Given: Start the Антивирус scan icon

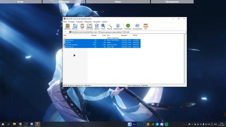Looking at the screenshot, I should click(128, 27).
